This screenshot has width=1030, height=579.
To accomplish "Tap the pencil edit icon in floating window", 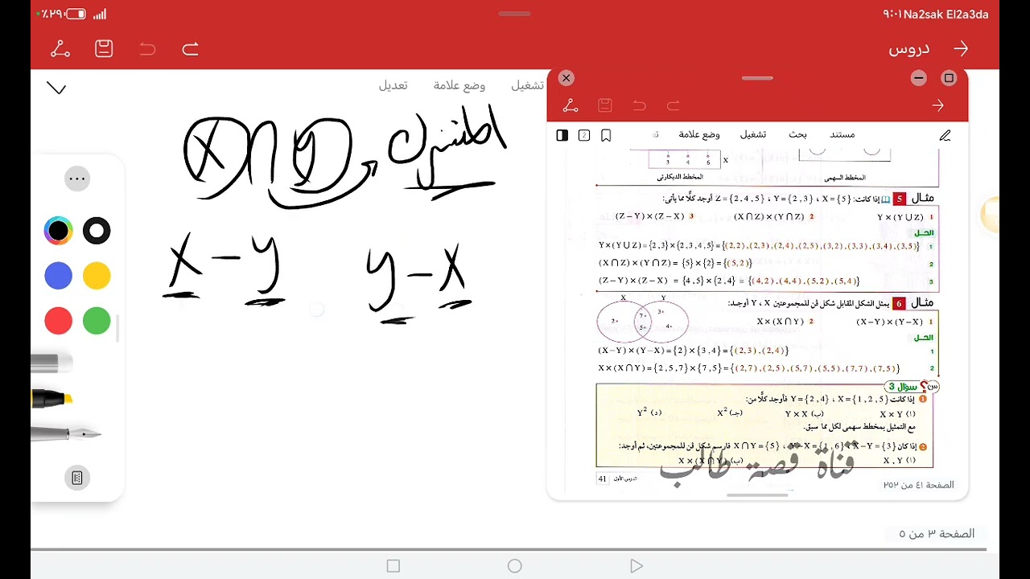I will 946,135.
